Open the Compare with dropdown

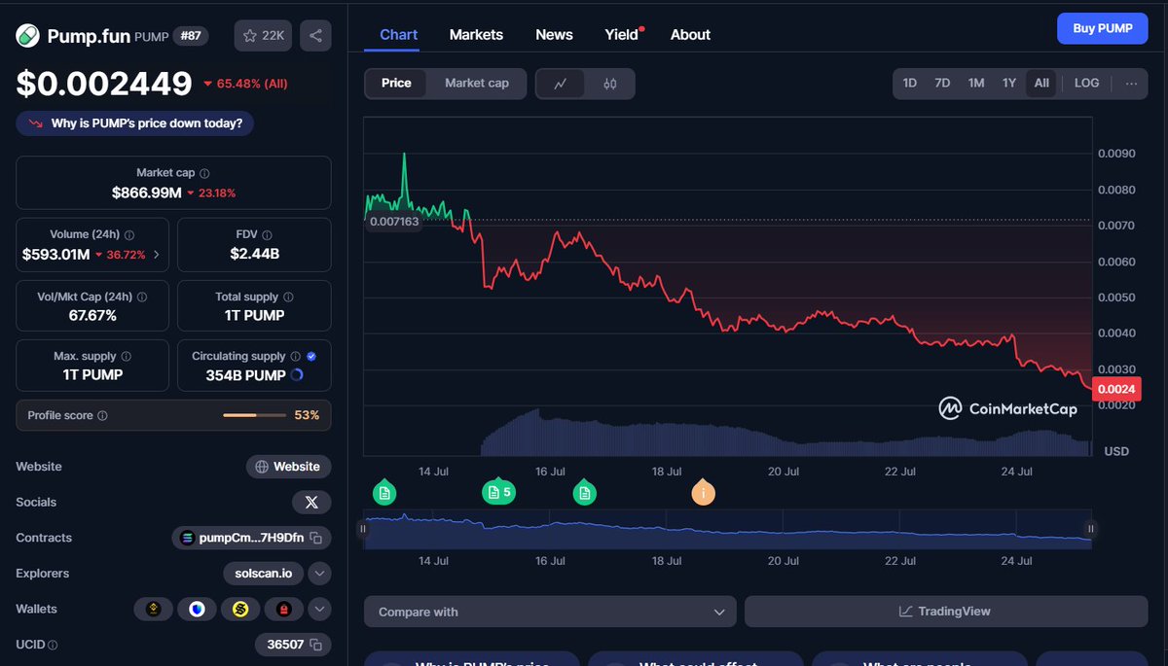(550, 612)
